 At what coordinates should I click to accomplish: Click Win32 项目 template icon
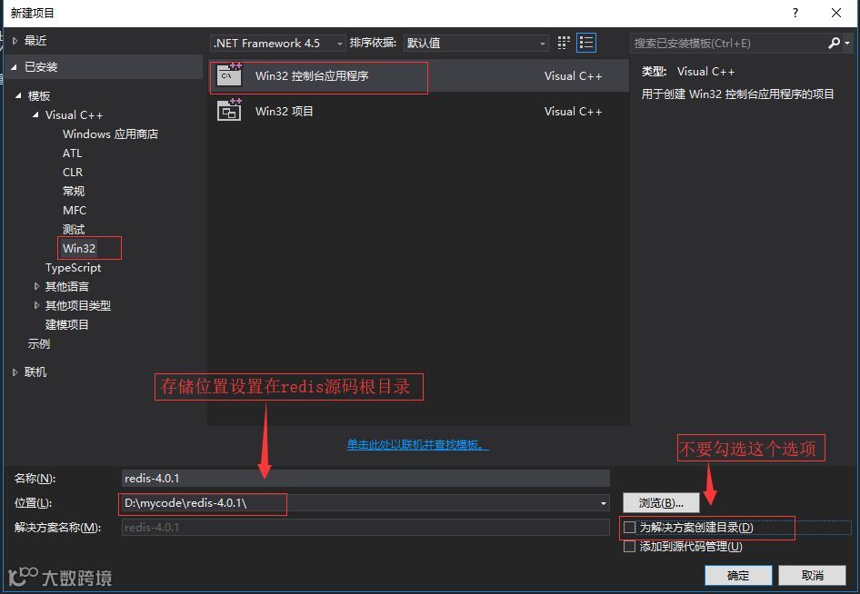coord(229,110)
